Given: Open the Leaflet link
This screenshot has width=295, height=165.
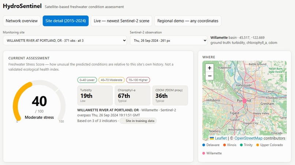Looking at the screenshot, I should (221, 138).
